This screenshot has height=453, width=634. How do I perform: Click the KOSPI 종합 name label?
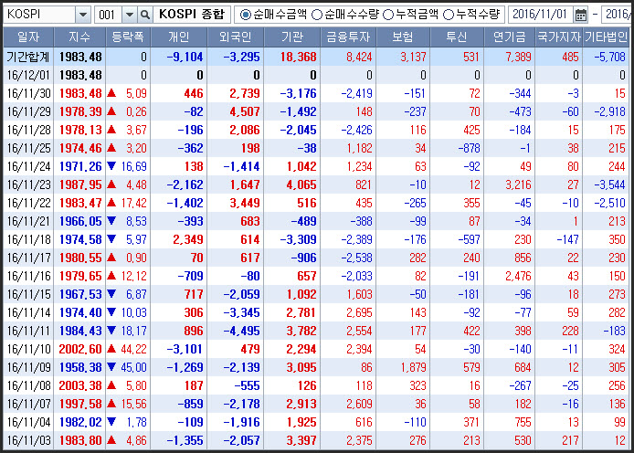click(192, 15)
